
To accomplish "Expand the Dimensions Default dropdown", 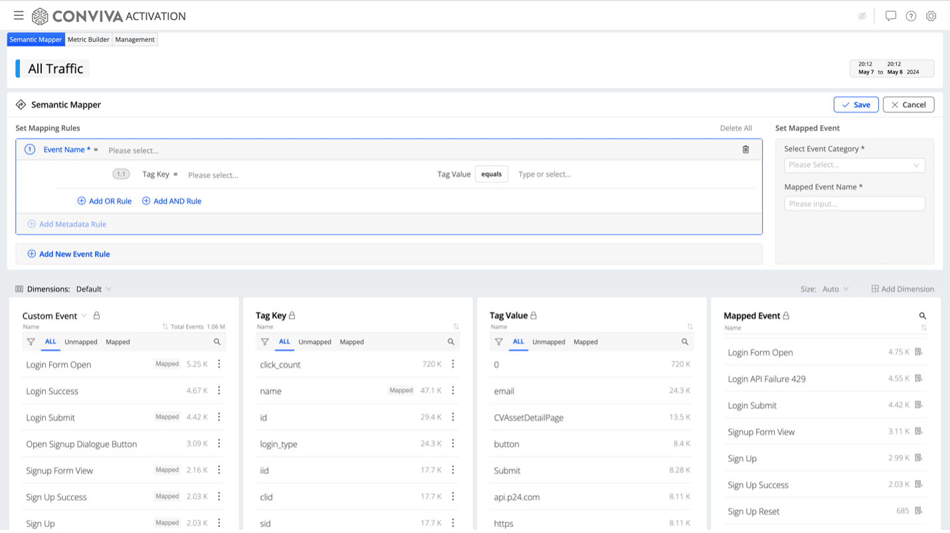I will pos(94,289).
